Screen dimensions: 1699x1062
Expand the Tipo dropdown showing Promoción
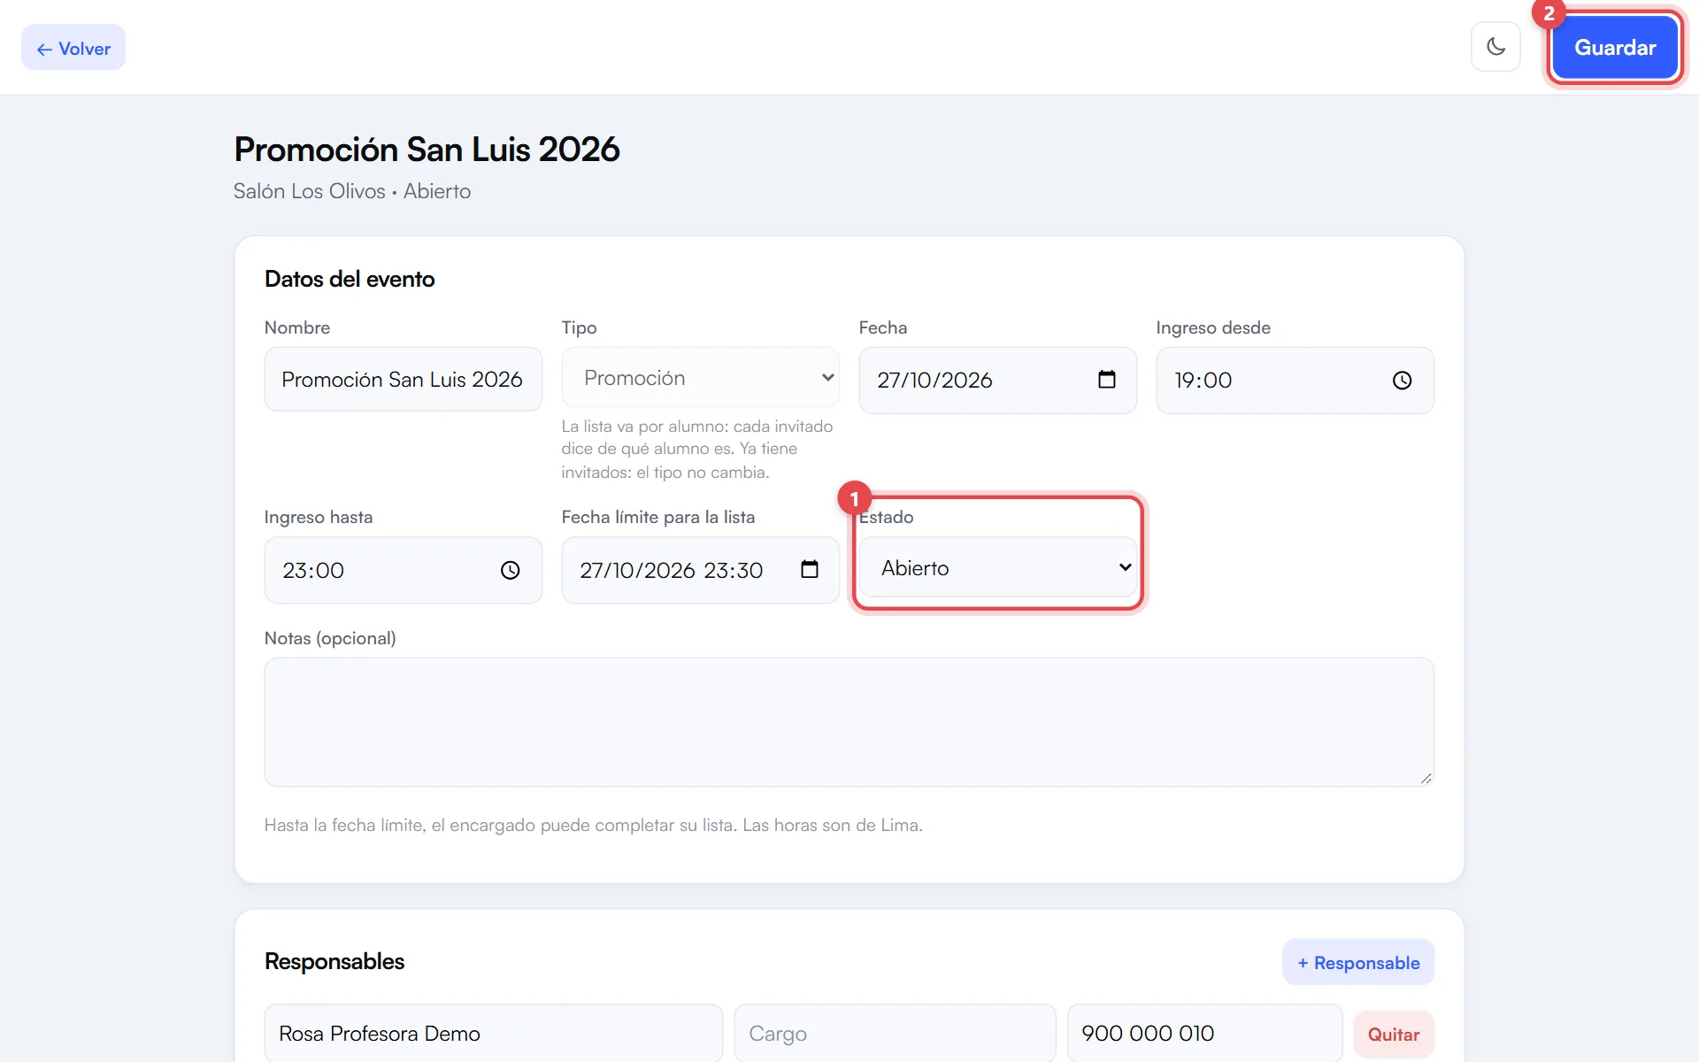(700, 378)
